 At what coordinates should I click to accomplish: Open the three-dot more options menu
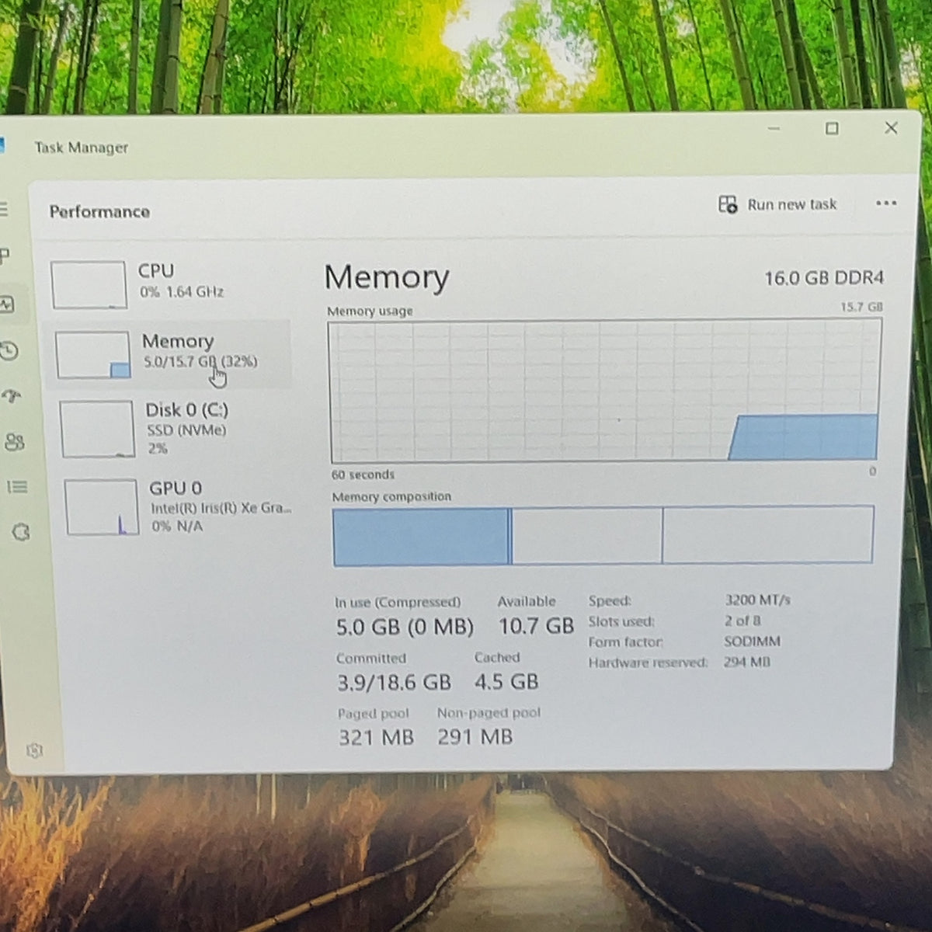coord(886,203)
